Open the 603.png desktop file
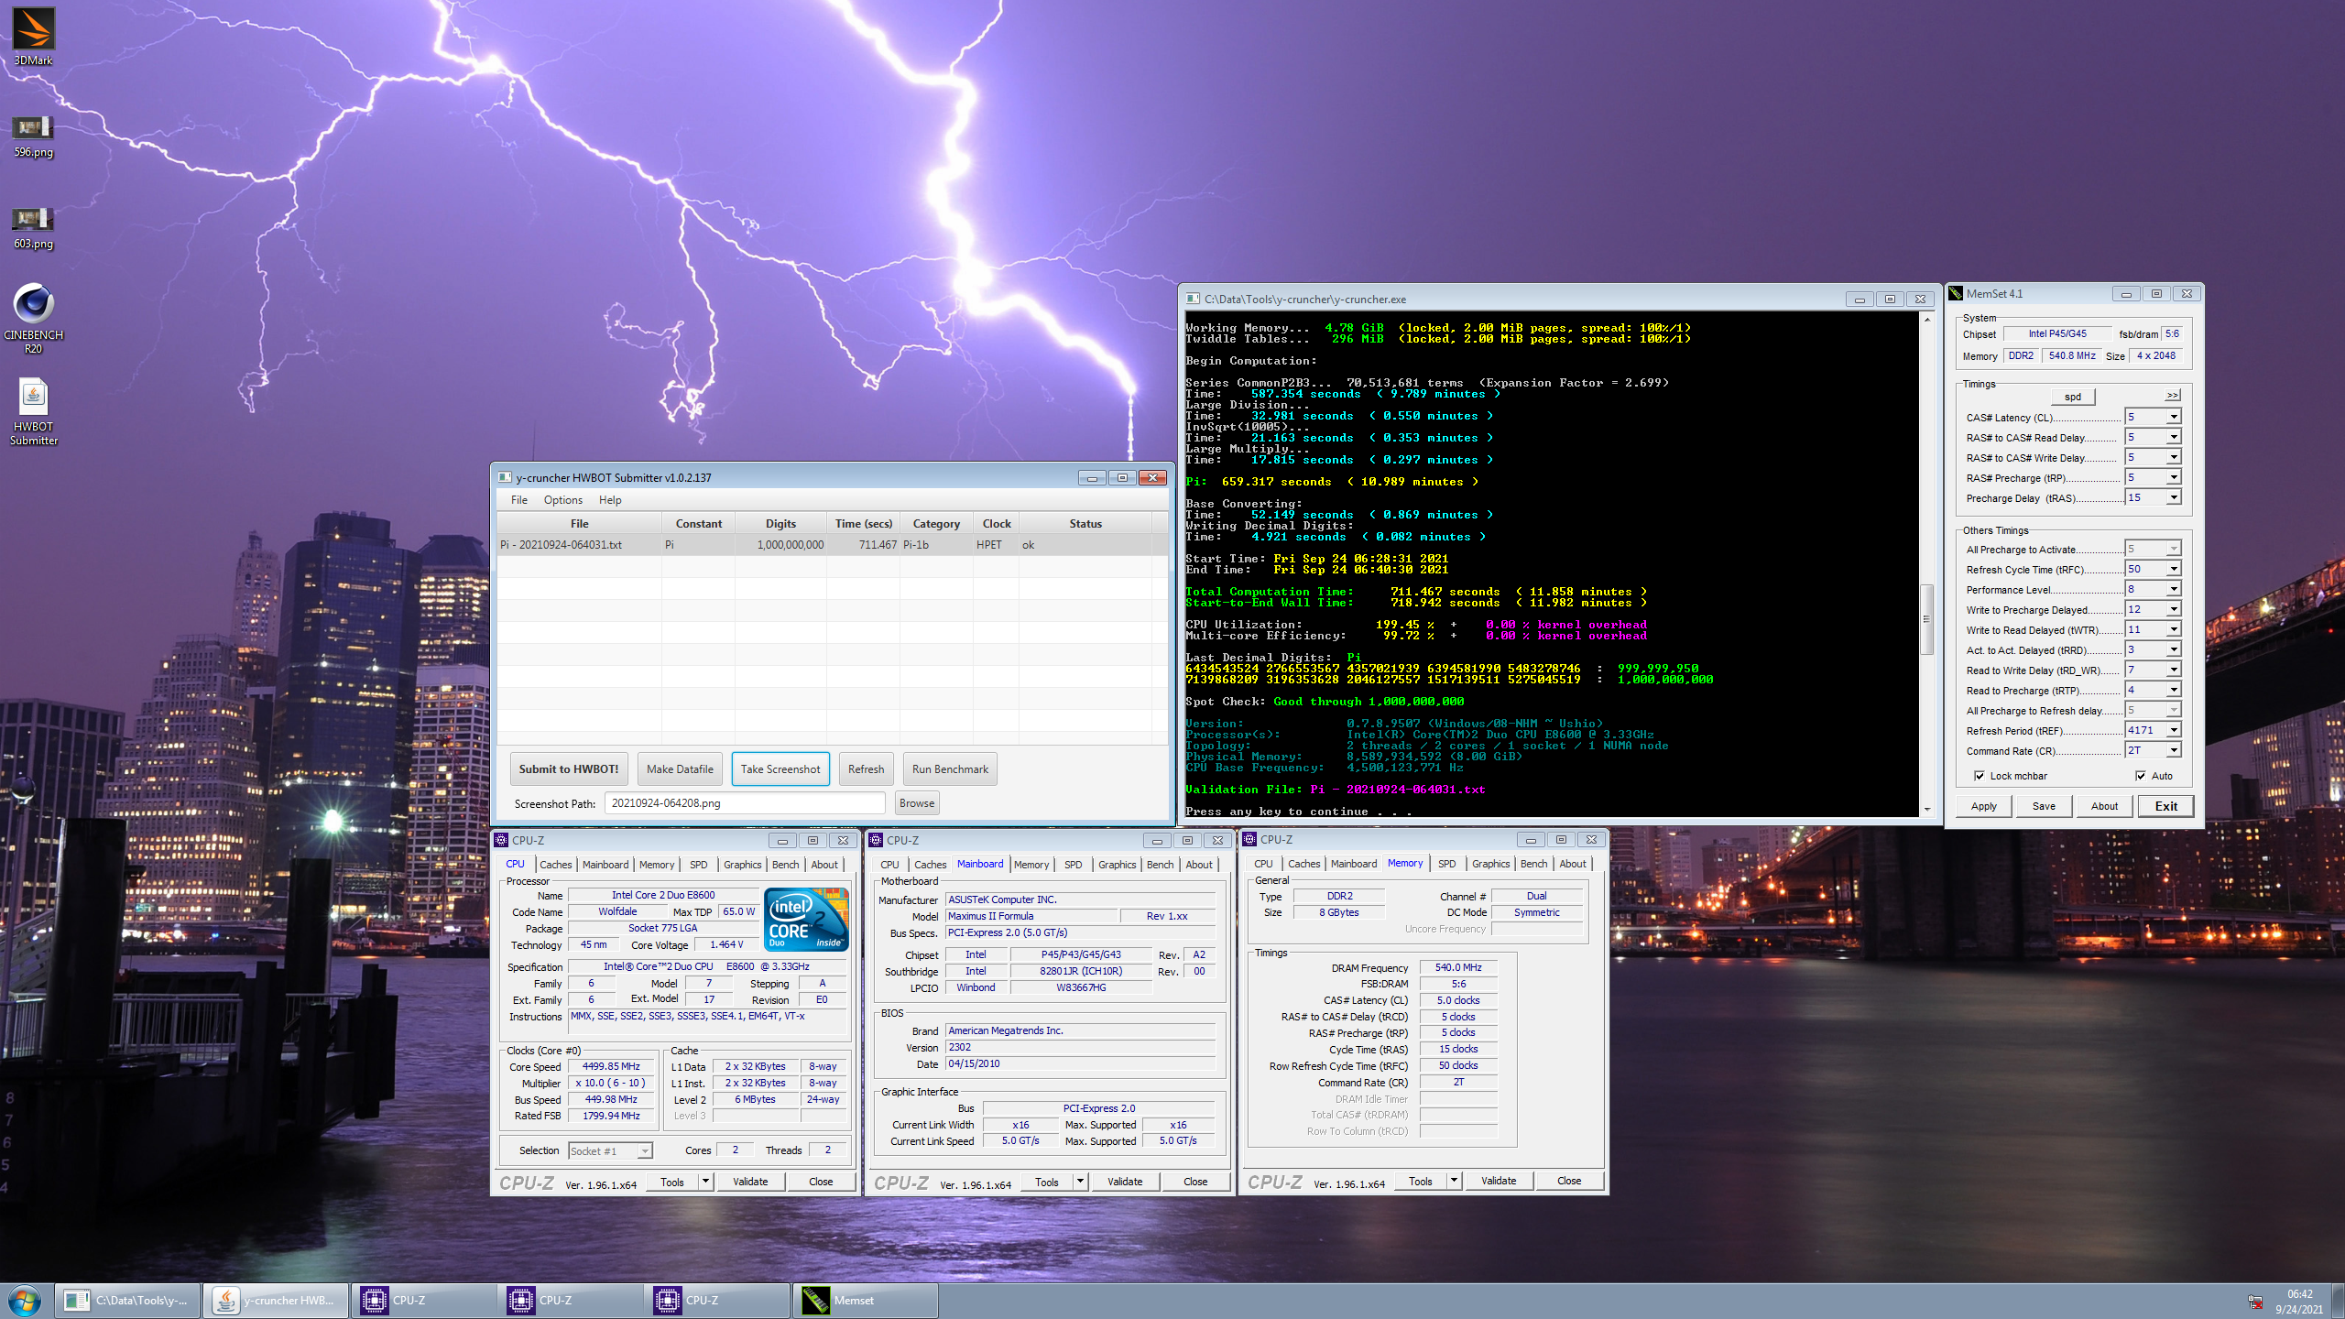This screenshot has height=1319, width=2345. [33, 227]
